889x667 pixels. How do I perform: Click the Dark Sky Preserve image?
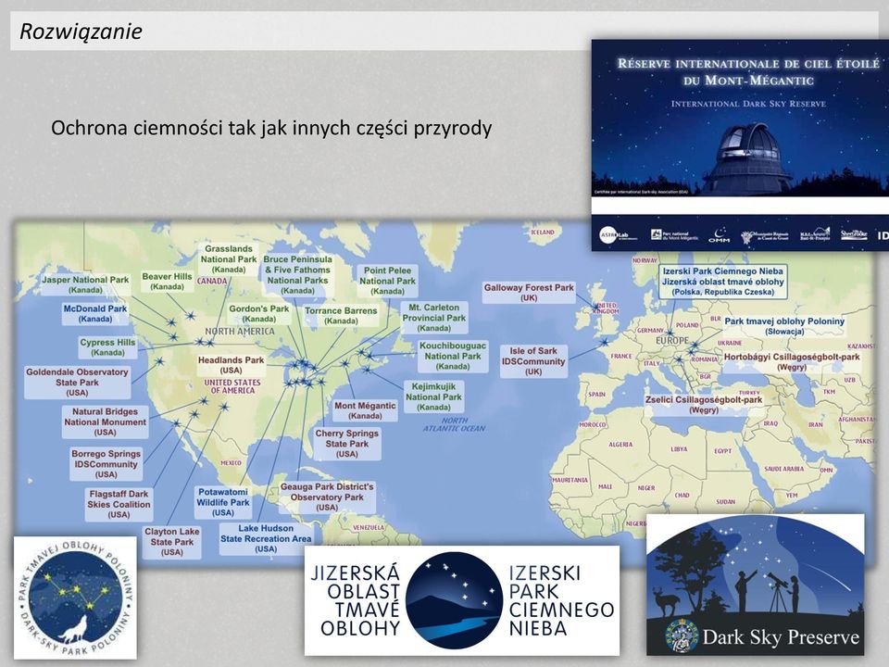(x=756, y=585)
